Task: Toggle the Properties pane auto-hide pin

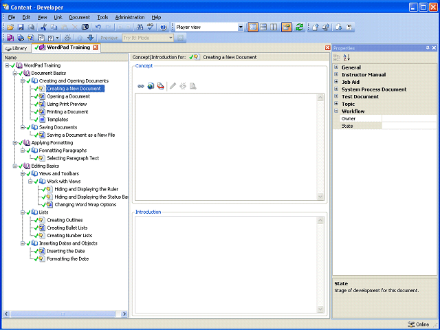Action: 428,48
